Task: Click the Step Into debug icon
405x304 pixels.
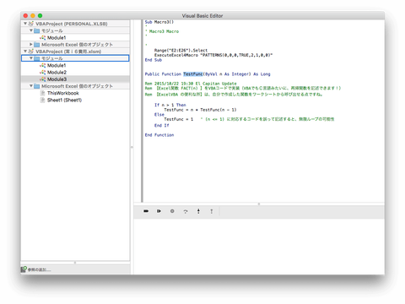Action: [198, 211]
